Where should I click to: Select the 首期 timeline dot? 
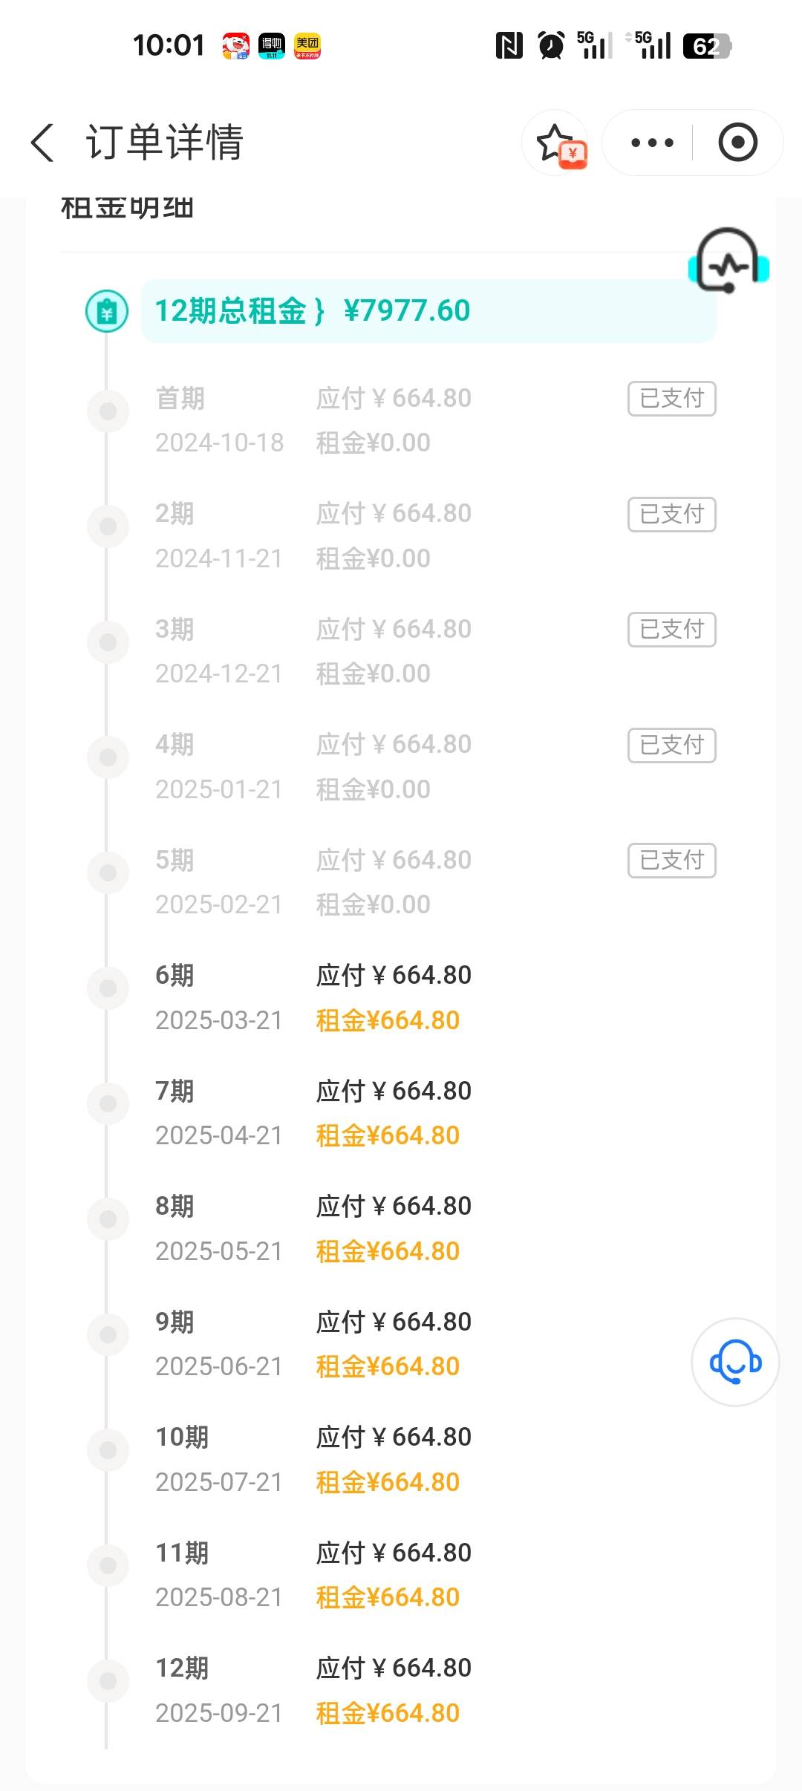(108, 411)
